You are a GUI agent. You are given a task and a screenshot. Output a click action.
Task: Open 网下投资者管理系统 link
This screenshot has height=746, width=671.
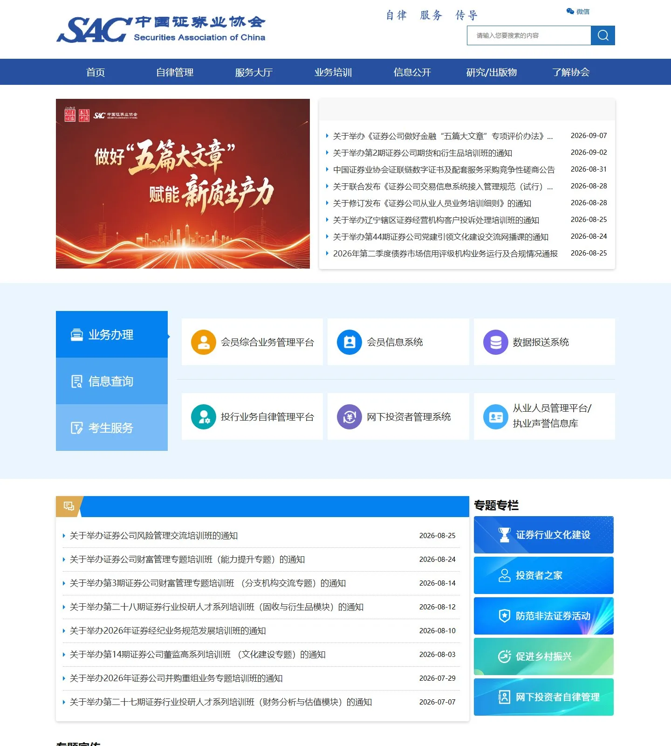coord(398,416)
